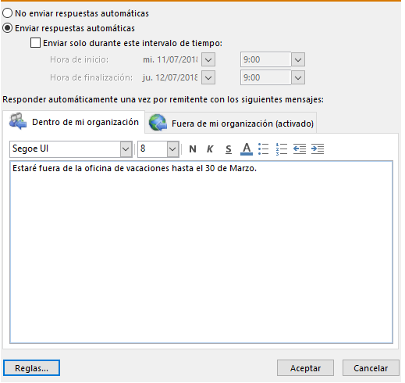Apply italic with the K button
The width and height of the screenshot is (405, 383).
pos(210,149)
